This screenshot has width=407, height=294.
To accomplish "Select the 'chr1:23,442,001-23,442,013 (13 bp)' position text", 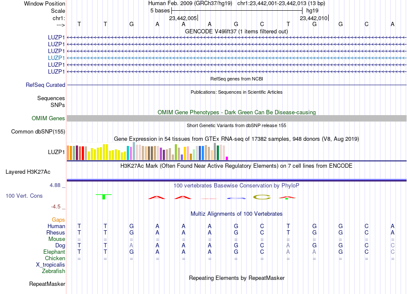I will 281,3.
